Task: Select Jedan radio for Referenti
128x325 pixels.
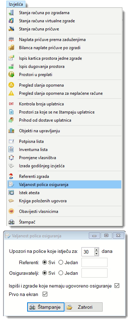Action: pyautogui.click(x=61, y=262)
